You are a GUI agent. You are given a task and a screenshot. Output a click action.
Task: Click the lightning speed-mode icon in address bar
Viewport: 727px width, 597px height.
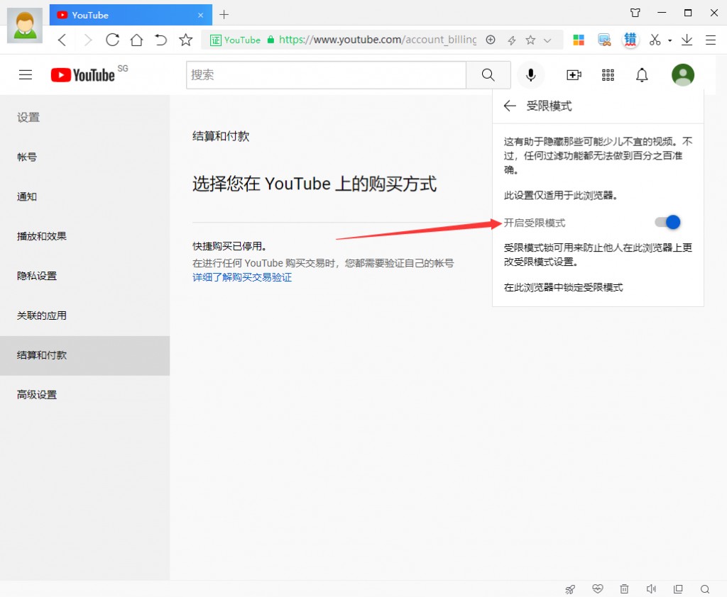tap(511, 40)
